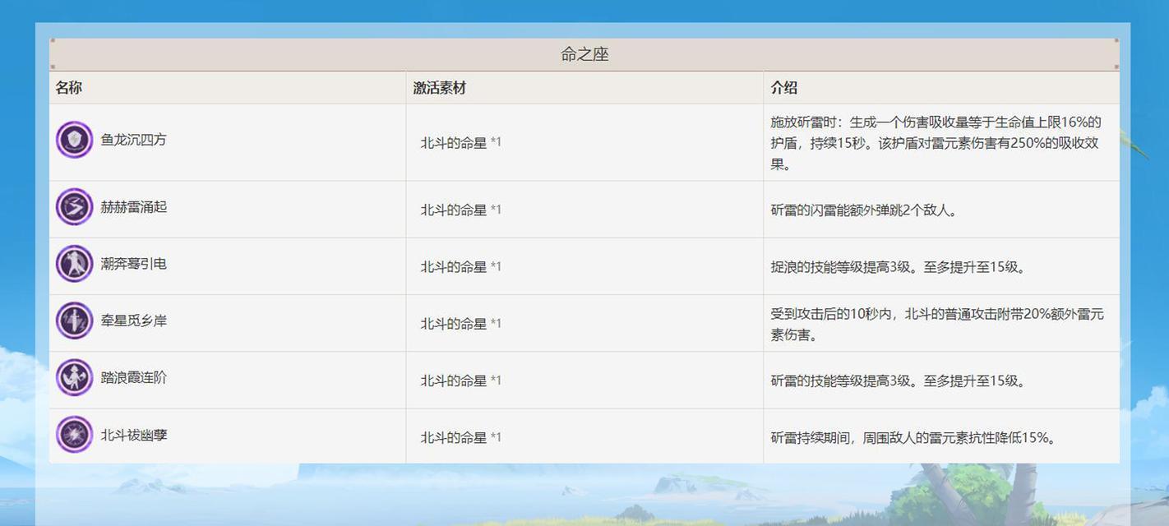The width and height of the screenshot is (1169, 526).
Task: Click the 牵星觅乡岸 constellation icon
Action: 74,321
